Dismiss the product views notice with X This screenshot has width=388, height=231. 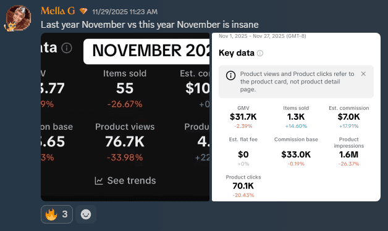click(363, 73)
